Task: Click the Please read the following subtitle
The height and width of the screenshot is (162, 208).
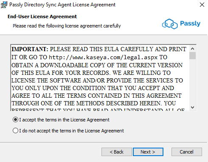Action: 67,26
